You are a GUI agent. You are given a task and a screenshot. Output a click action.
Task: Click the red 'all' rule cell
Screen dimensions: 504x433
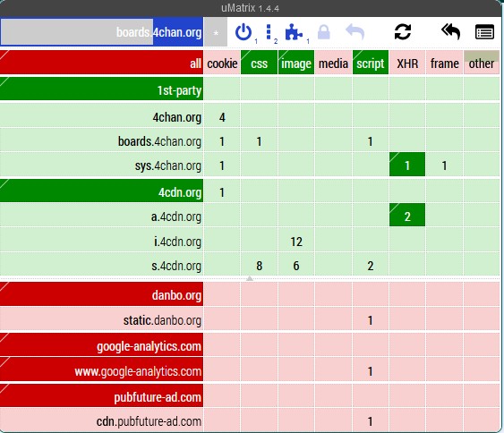point(101,63)
